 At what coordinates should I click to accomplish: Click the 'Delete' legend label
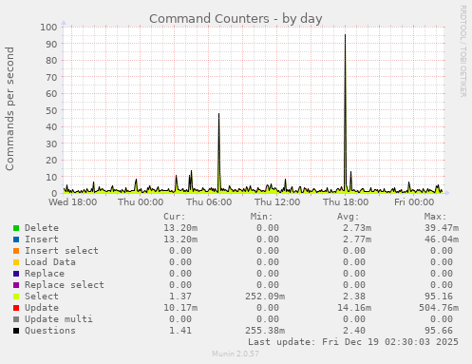(x=42, y=228)
